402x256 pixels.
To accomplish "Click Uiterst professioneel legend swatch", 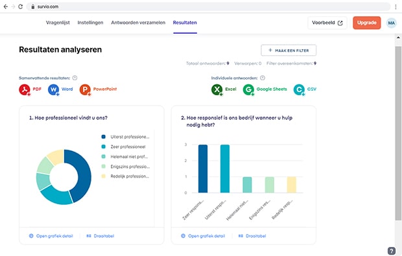I will coord(103,137).
